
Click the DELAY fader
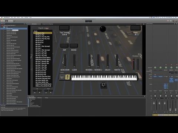coord(108,61)
